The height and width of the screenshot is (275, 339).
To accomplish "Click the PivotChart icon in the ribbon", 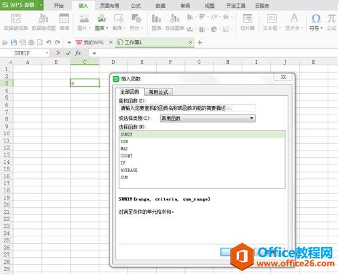I will tap(43, 19).
